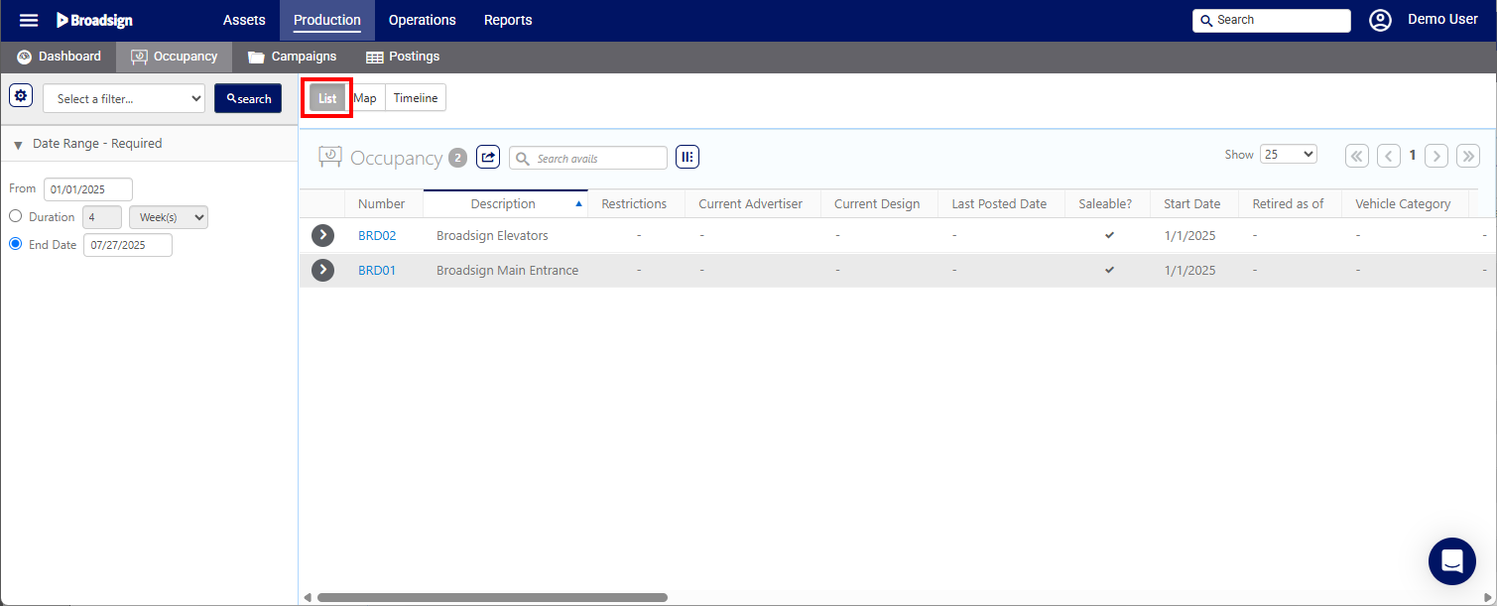Open the Week(s) duration unit dropdown

pos(169,217)
